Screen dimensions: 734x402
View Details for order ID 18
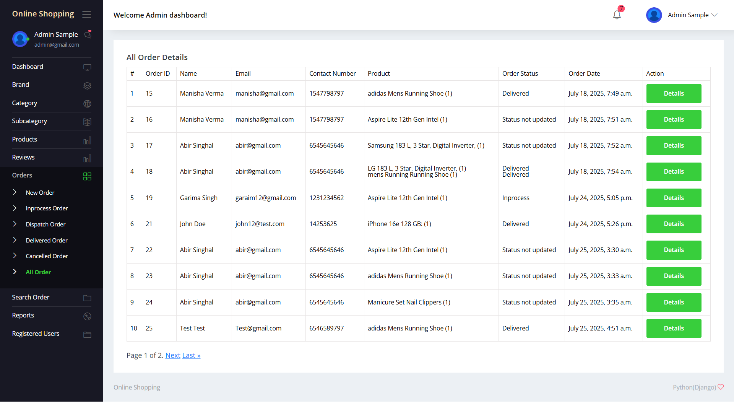pos(674,171)
